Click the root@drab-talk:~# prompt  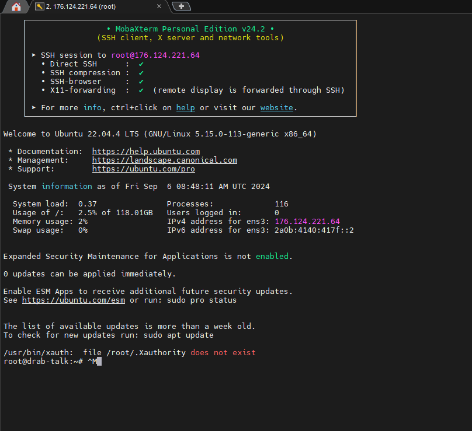[x=43, y=361]
